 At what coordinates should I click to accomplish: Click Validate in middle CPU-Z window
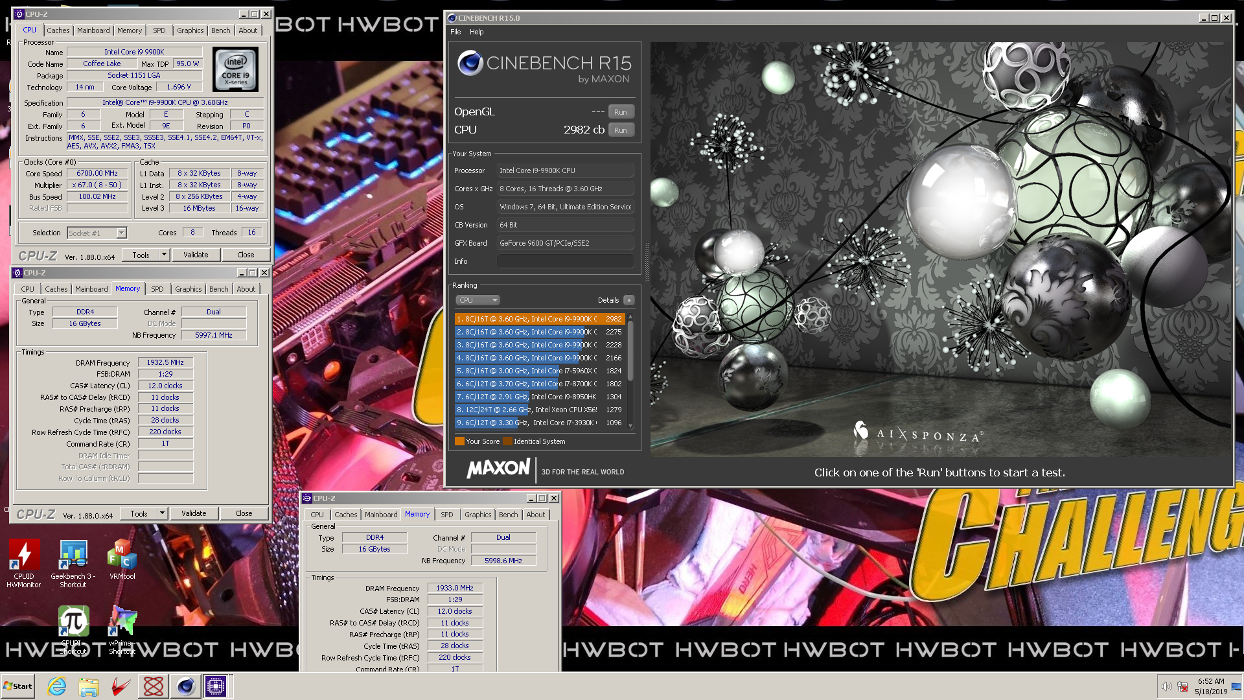click(194, 513)
